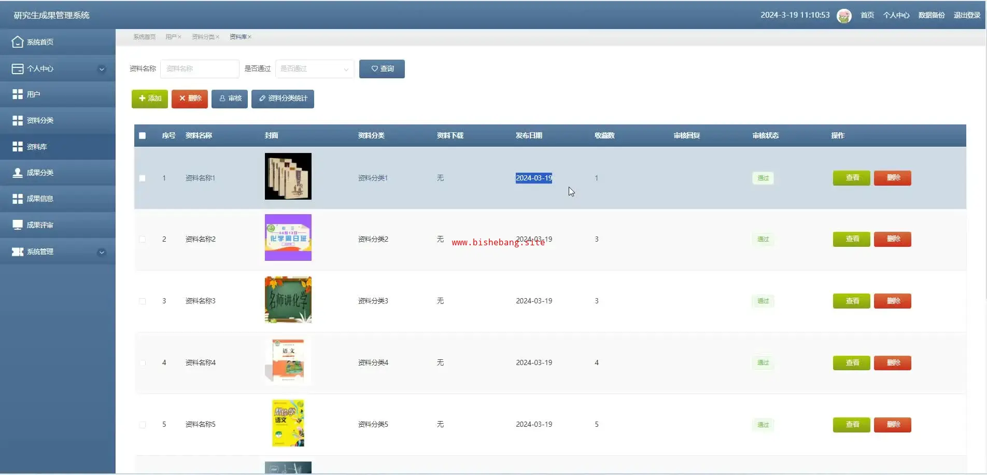Click the monitor icon beside 成果评审

18,225
